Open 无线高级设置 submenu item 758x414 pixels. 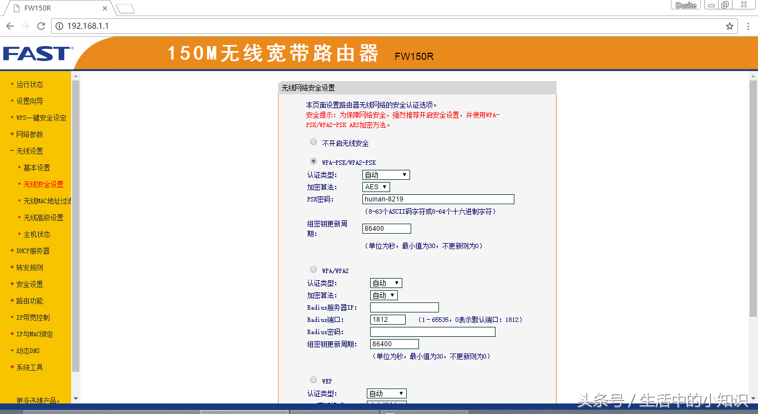pos(43,218)
